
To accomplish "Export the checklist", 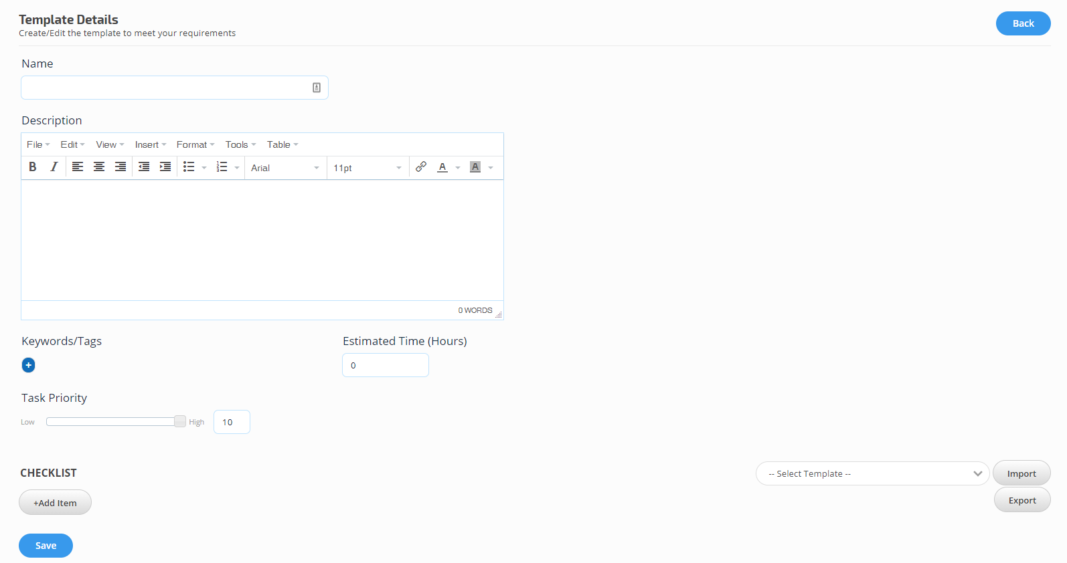I will click(1022, 500).
